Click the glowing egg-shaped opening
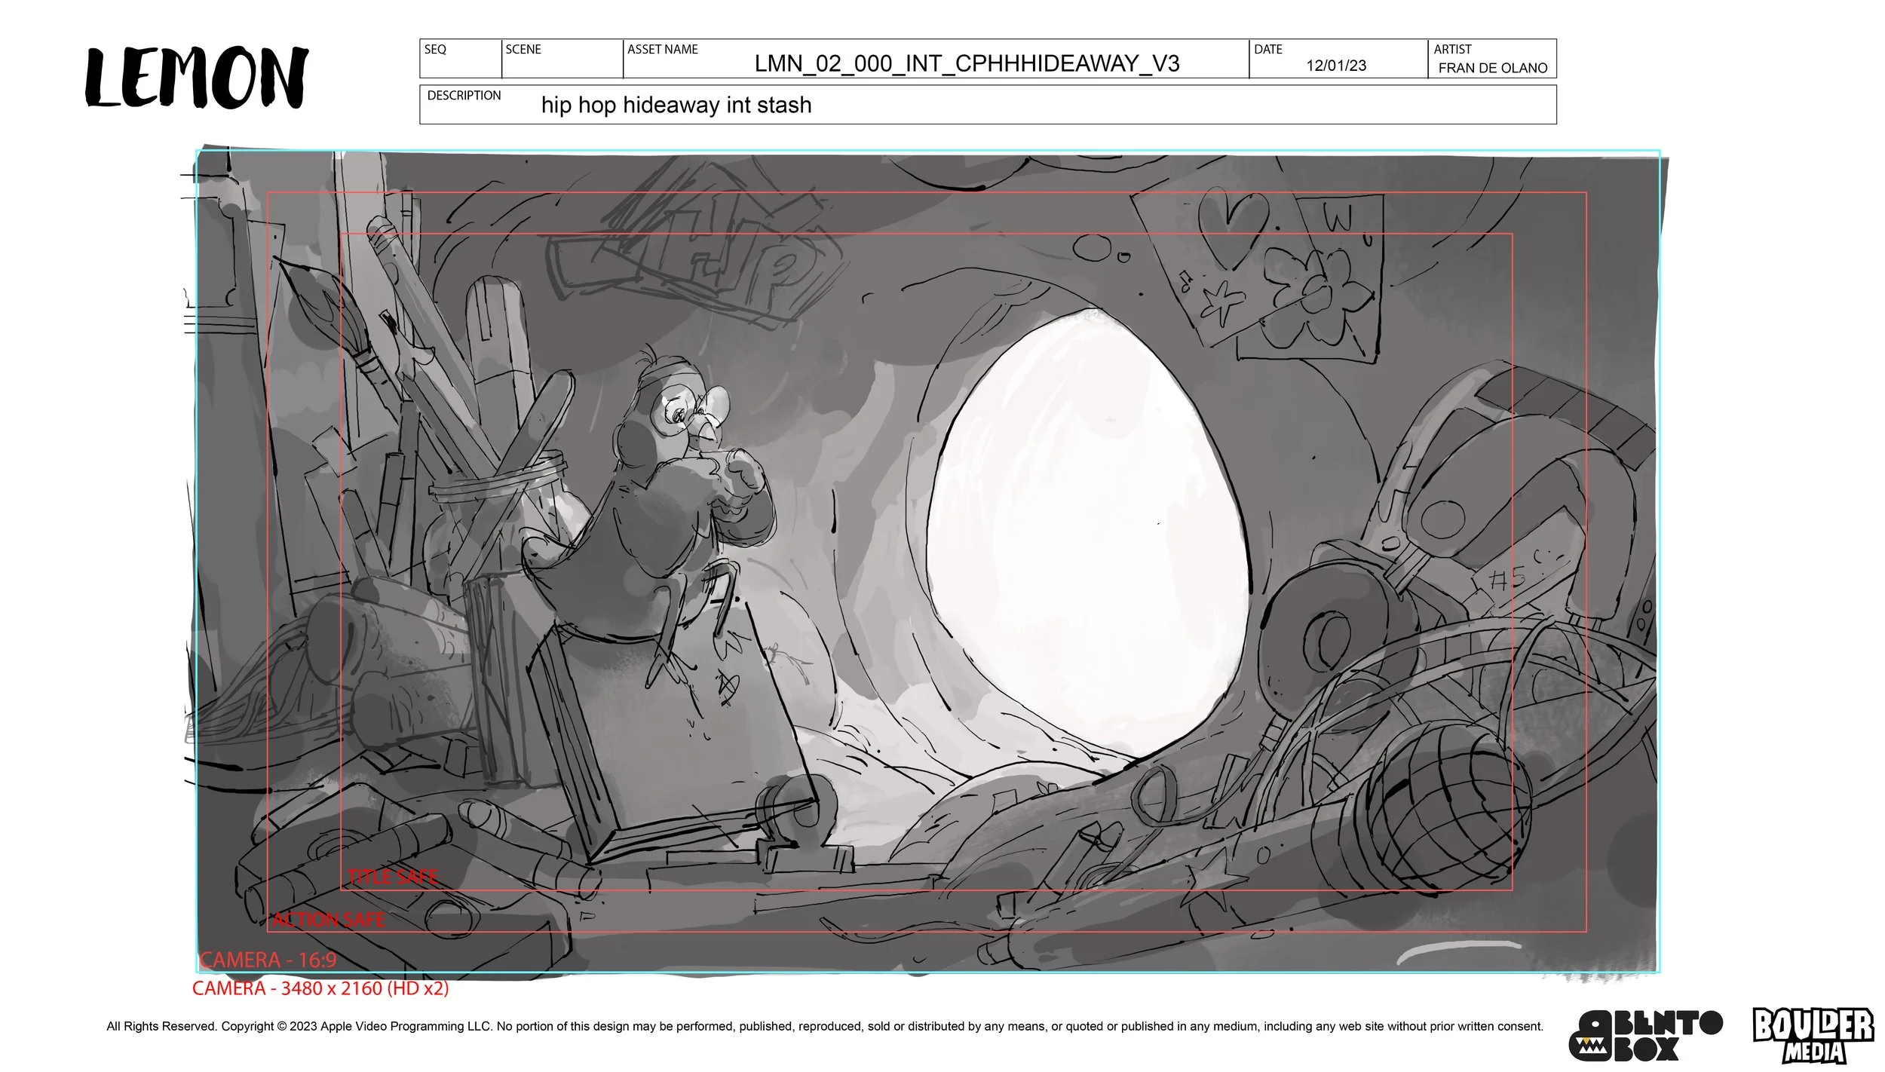Image resolution: width=1885 pixels, height=1072 pixels. tap(1088, 534)
